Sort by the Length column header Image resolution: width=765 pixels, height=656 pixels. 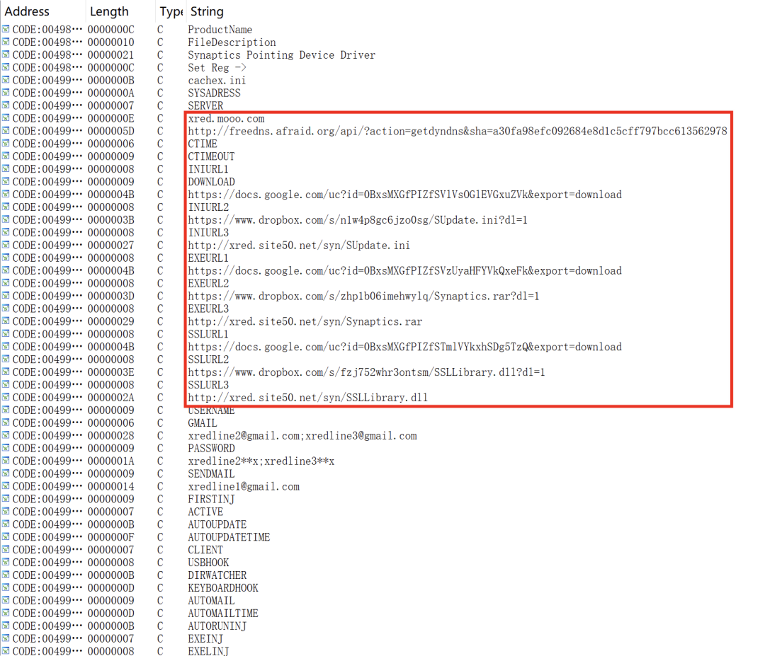click(109, 11)
